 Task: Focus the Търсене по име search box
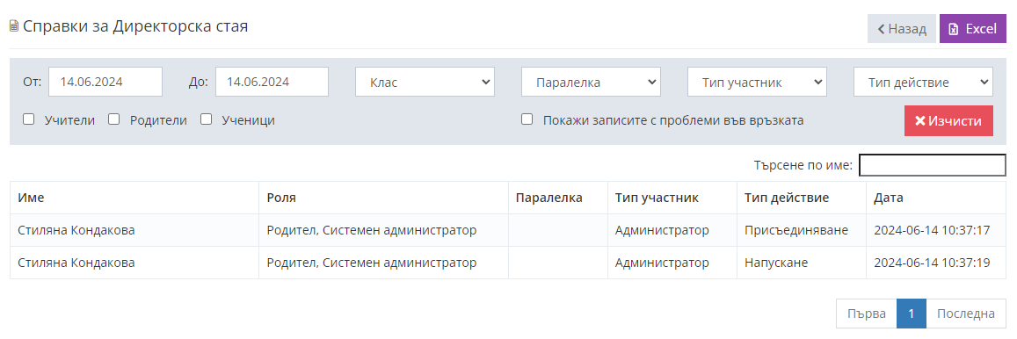(933, 165)
